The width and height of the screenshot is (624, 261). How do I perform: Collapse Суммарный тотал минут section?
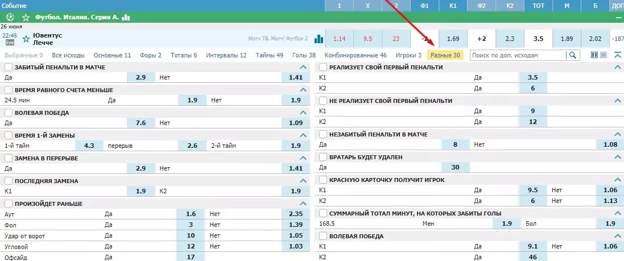click(x=618, y=213)
